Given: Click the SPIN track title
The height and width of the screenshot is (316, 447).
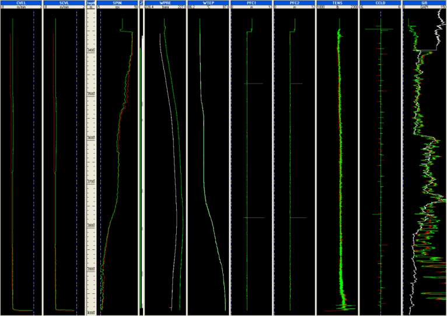Looking at the screenshot, I should pyautogui.click(x=118, y=3).
